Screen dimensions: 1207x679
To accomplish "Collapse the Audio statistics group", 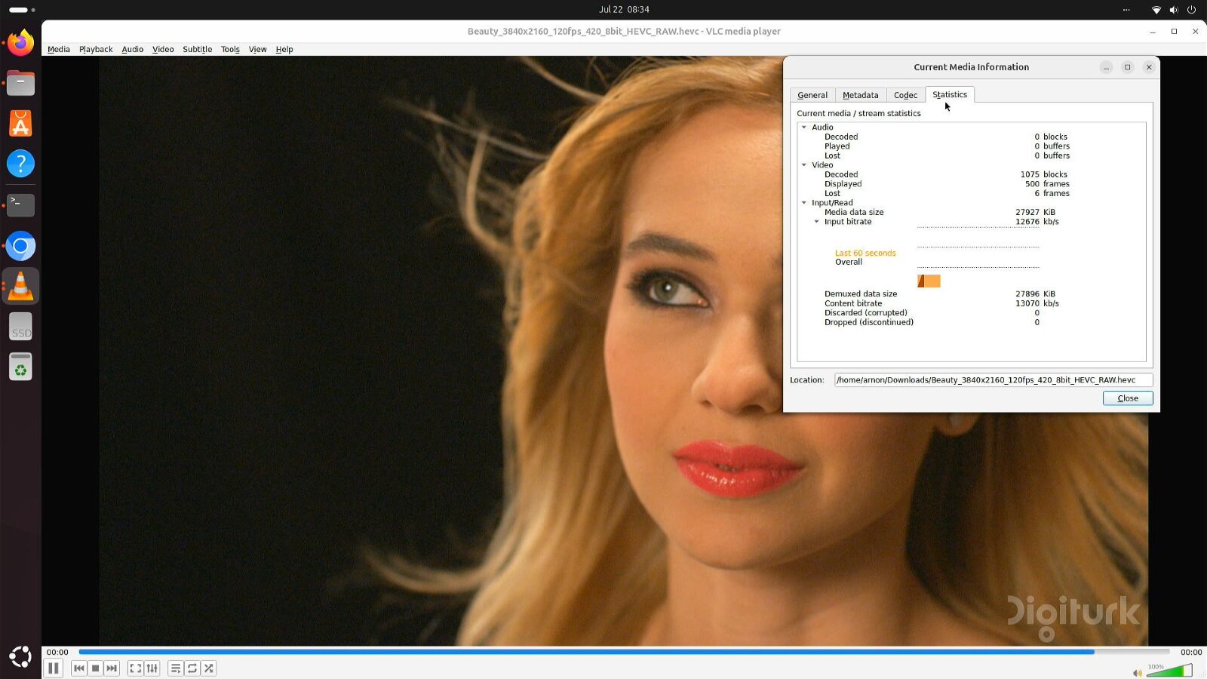I will [804, 128].
